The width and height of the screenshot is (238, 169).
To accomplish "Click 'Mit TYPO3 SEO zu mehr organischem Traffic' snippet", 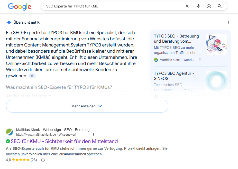I will (x=176, y=50).
